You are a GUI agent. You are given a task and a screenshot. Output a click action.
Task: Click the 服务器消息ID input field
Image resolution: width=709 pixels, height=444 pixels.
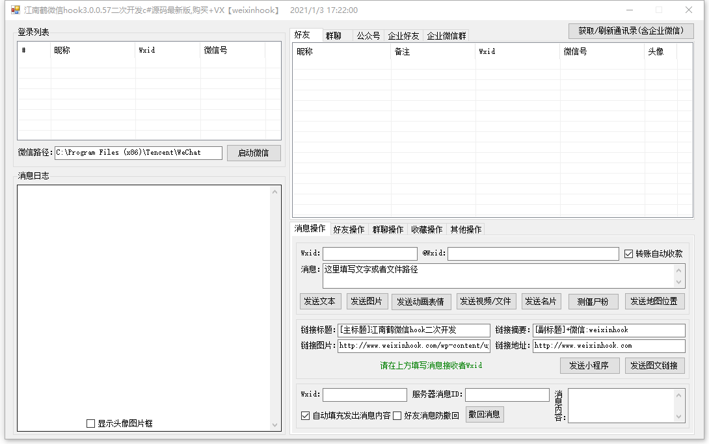pos(507,395)
